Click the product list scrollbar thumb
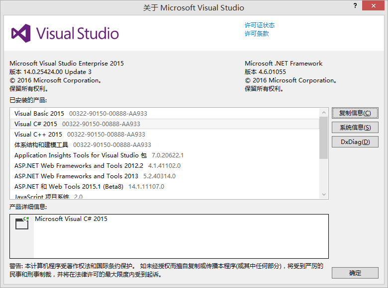This screenshot has width=388, height=288. [324, 138]
